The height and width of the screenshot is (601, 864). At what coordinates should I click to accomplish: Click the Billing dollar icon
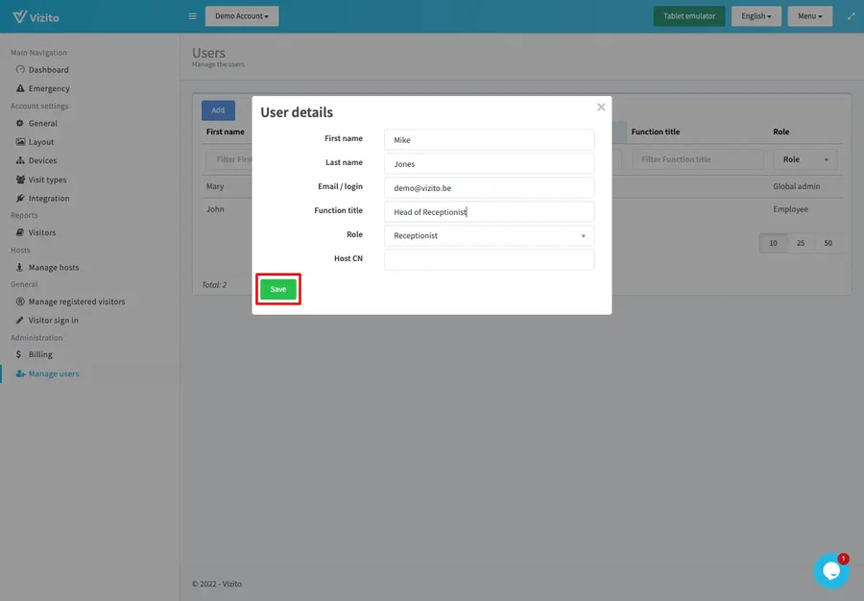click(x=20, y=354)
